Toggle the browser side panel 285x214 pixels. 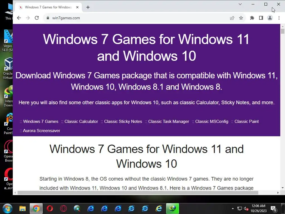pyautogui.click(x=261, y=18)
